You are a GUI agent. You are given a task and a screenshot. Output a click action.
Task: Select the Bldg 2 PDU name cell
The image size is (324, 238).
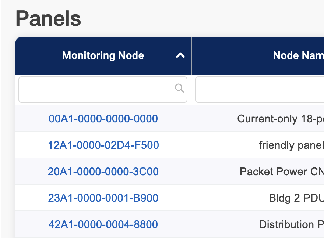(x=296, y=198)
